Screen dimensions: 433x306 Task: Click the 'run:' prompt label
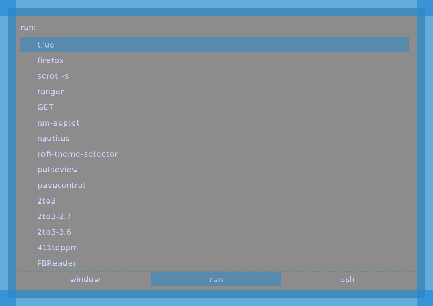click(28, 28)
